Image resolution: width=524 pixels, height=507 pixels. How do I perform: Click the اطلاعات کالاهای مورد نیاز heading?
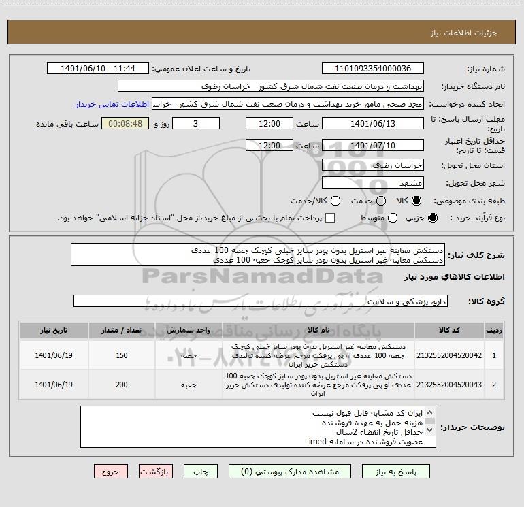(454, 277)
